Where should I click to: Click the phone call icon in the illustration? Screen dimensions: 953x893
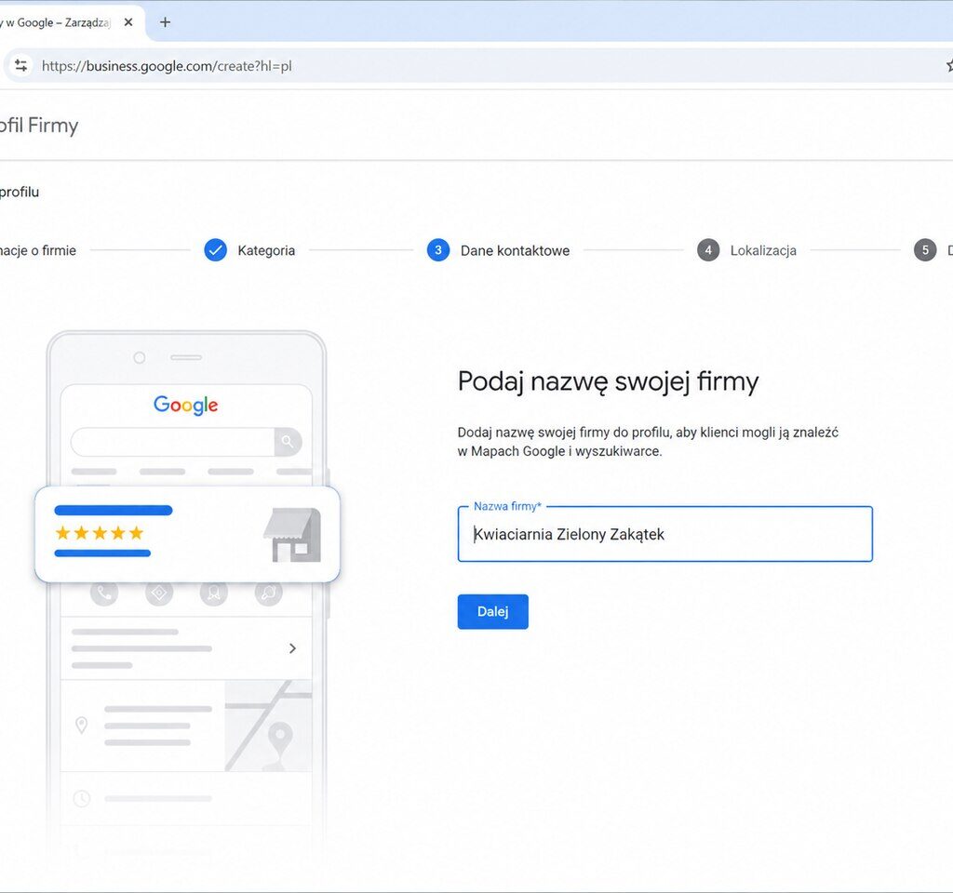(x=104, y=593)
